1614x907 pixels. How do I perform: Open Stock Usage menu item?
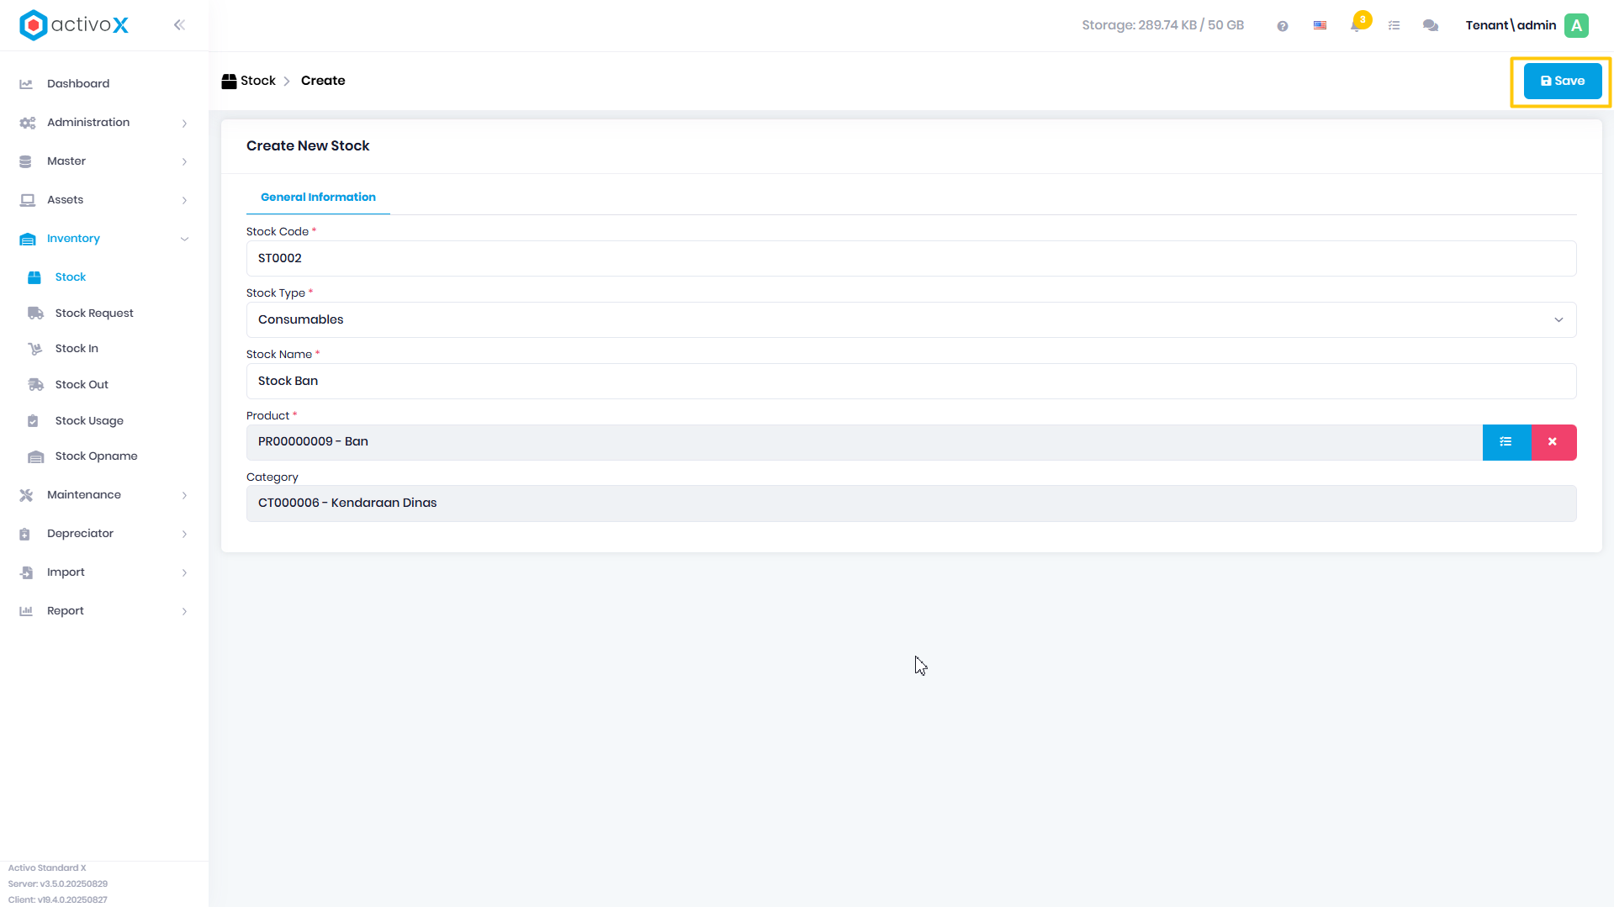pyautogui.click(x=89, y=421)
